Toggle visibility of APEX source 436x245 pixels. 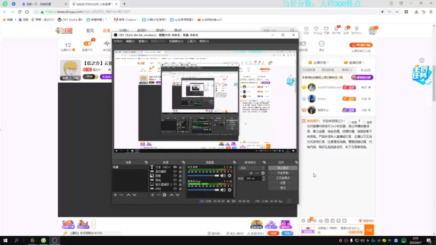coord(175,188)
